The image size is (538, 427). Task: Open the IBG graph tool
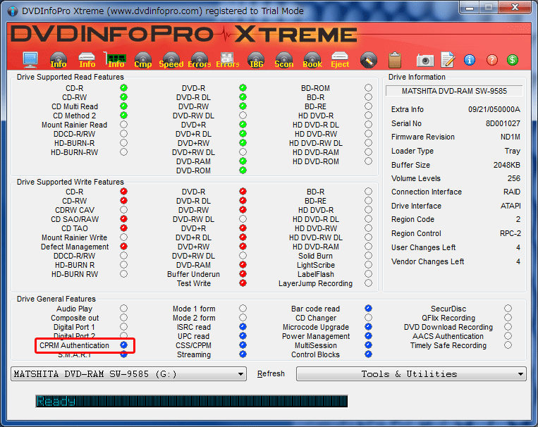pos(256,60)
